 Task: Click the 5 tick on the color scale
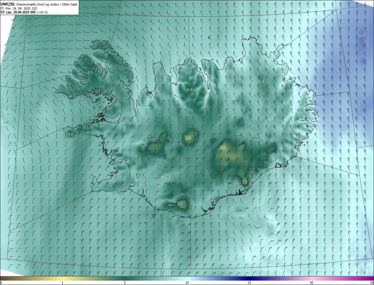coord(125,283)
